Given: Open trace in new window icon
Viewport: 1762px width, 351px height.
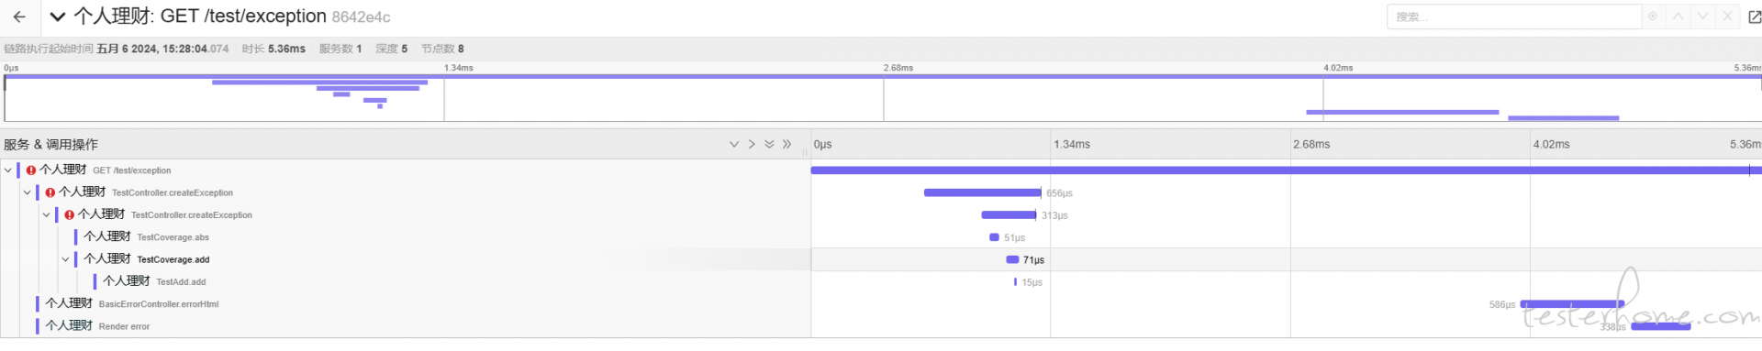Looking at the screenshot, I should click(x=1754, y=16).
